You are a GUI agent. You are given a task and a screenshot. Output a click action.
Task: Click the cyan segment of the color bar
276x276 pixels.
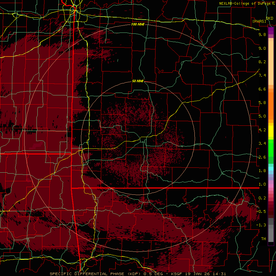(x=271, y=168)
